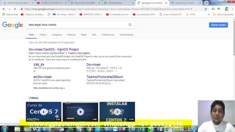Expand the result URL dropdown arrow
Screen dimensions: 235x132
pyautogui.click(x=66, y=53)
